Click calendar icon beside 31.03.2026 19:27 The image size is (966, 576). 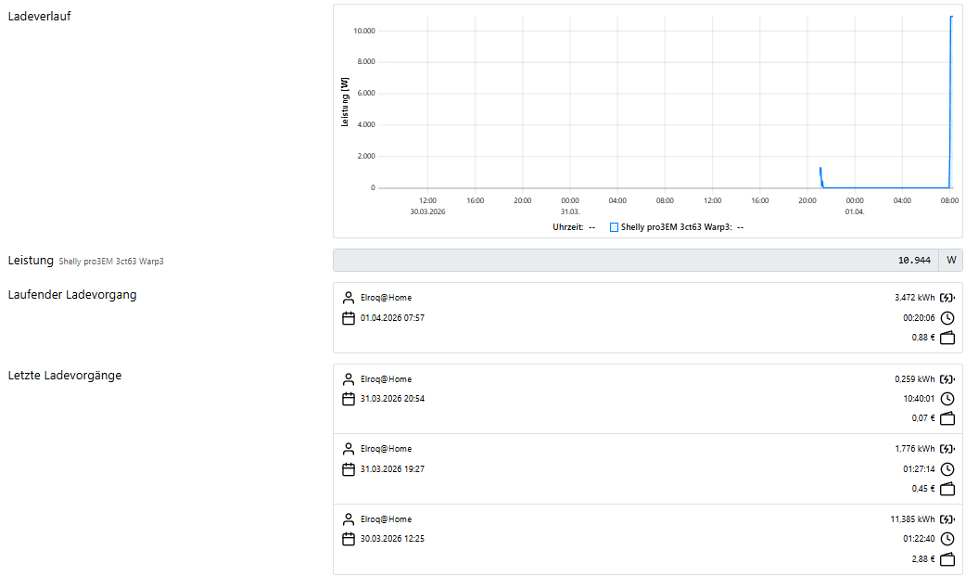click(x=349, y=469)
